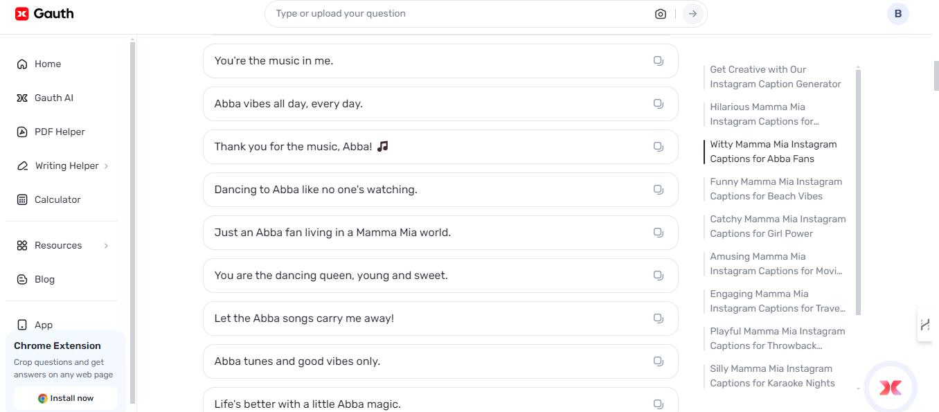Jump to Catchy Girl Power captions section
This screenshot has width=939, height=412.
(777, 226)
